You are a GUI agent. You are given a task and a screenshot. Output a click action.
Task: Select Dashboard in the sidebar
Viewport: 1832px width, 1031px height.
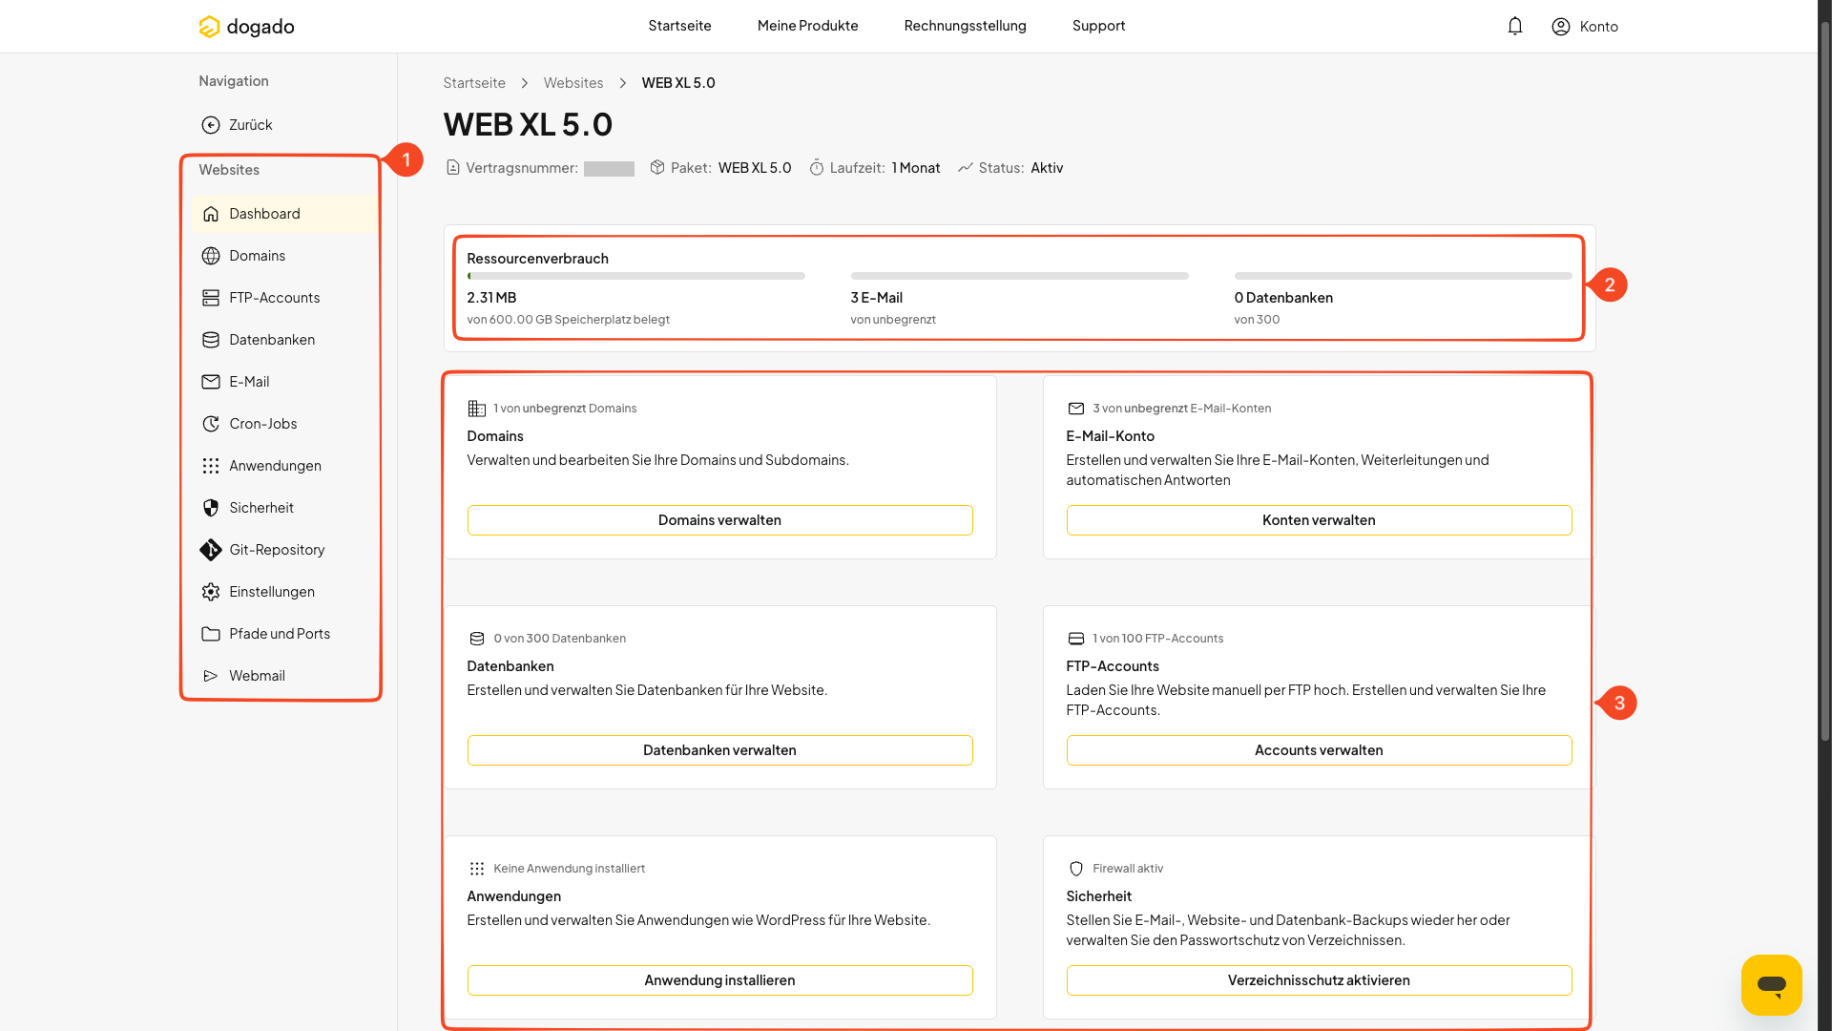click(x=284, y=214)
